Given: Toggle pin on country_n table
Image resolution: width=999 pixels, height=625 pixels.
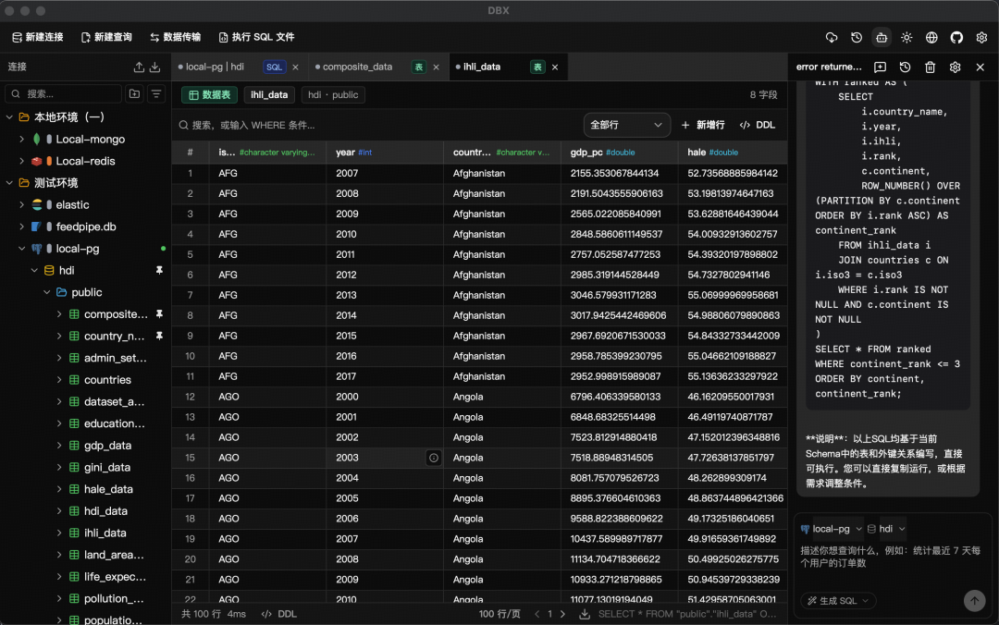Looking at the screenshot, I should coord(159,336).
